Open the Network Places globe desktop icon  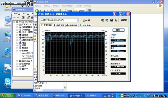point(7,37)
